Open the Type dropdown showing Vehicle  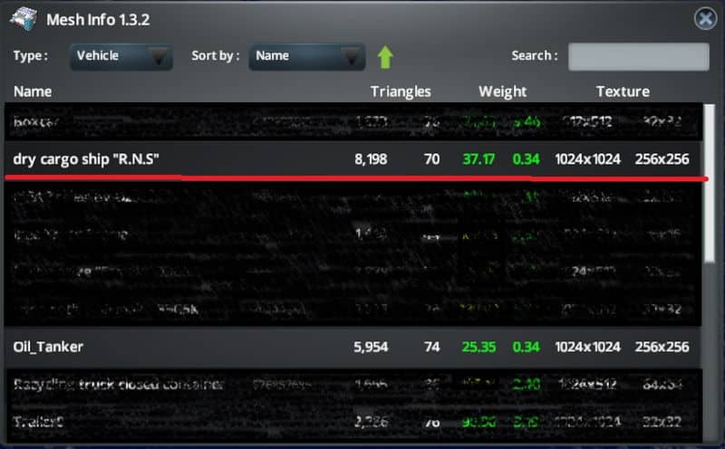(121, 56)
